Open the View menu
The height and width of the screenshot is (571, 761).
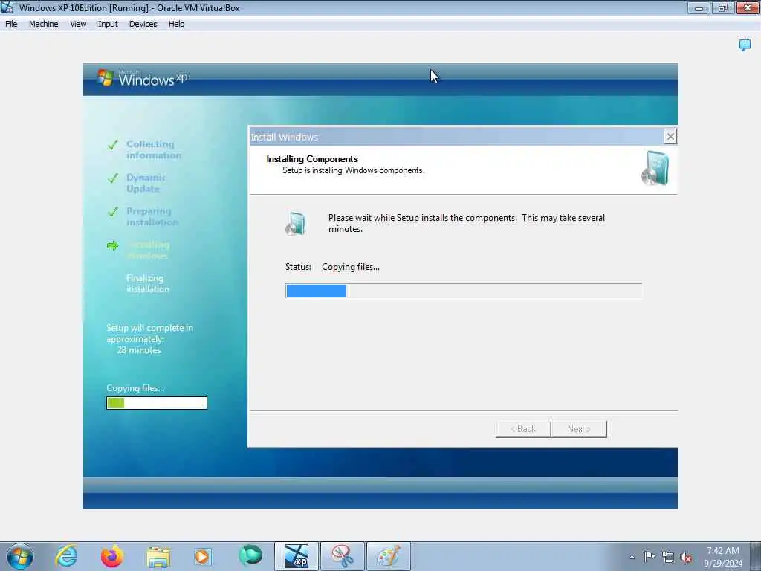pos(77,24)
